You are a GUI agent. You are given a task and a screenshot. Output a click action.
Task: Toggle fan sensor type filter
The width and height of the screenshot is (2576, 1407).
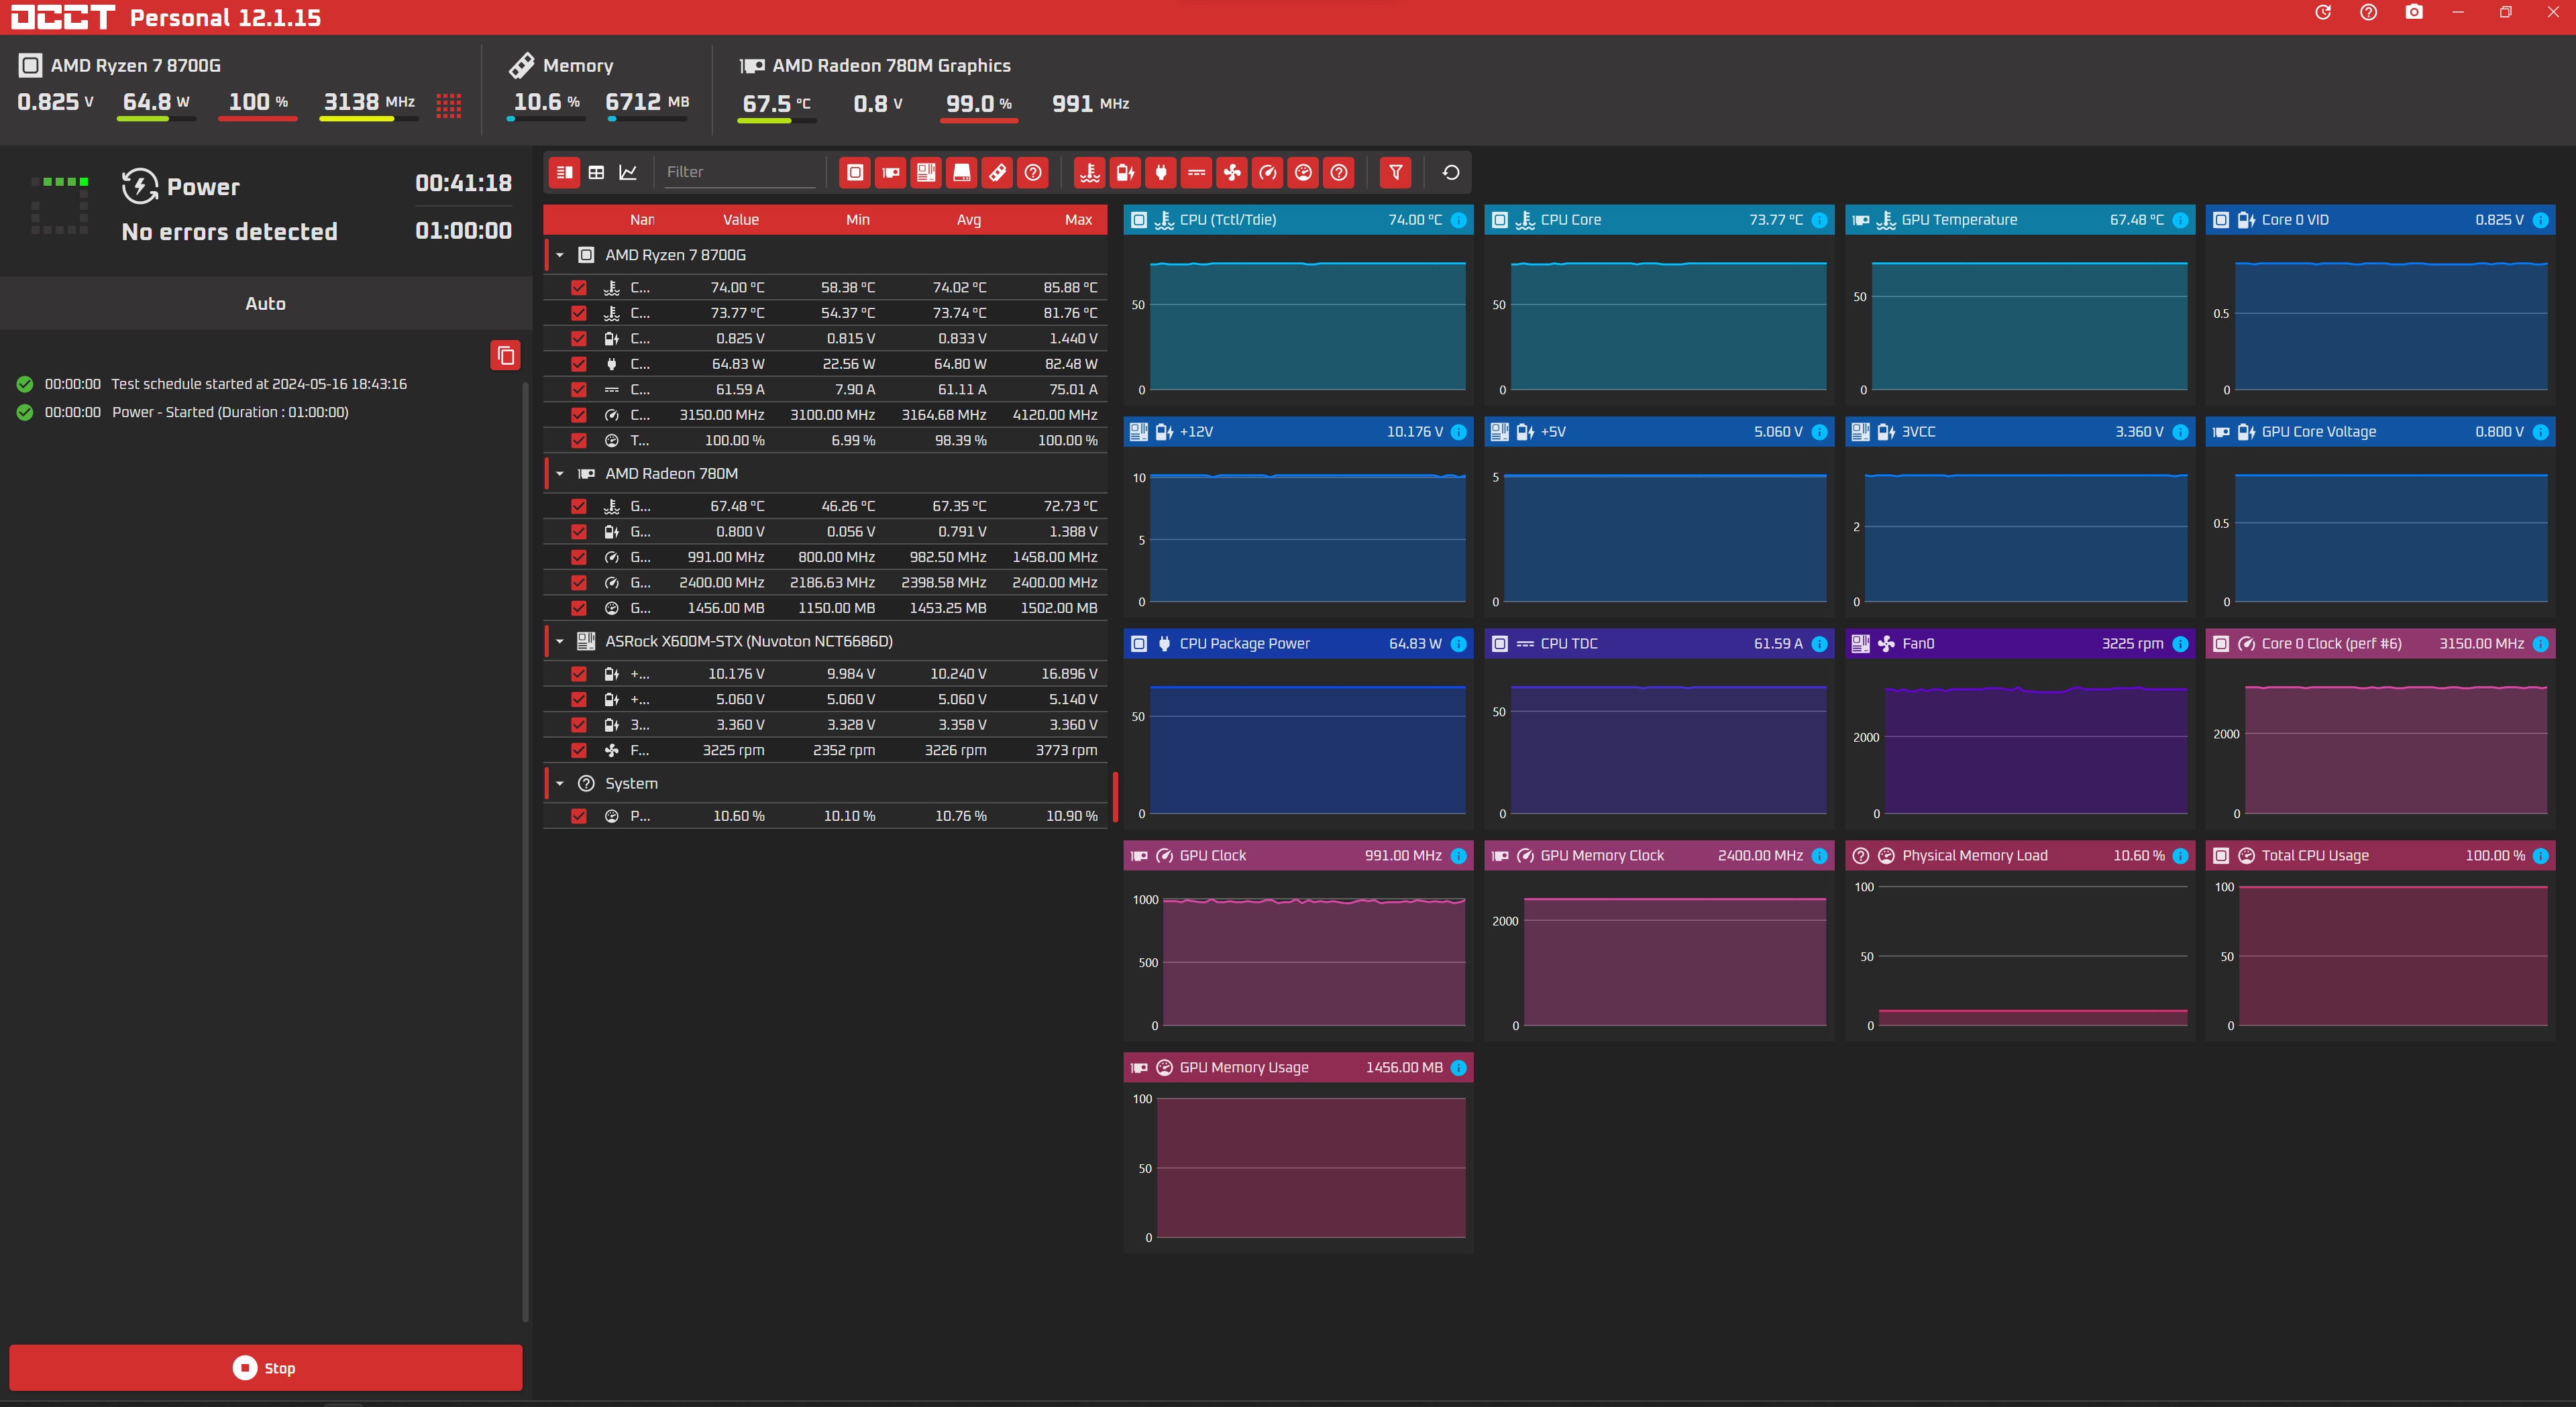coord(1232,172)
